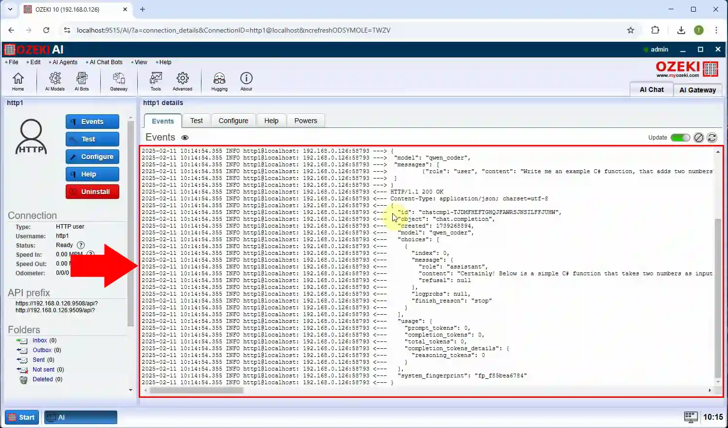Screen dimensions: 728x428
Task: Open the Hugging toolbar icon
Action: tap(219, 81)
